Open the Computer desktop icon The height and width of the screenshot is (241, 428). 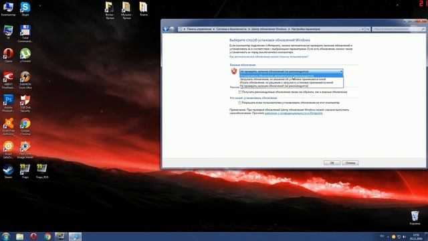[x=8, y=9]
